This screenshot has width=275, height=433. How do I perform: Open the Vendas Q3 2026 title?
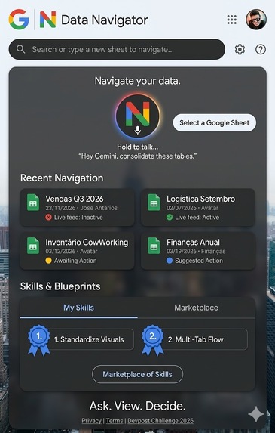tap(75, 199)
